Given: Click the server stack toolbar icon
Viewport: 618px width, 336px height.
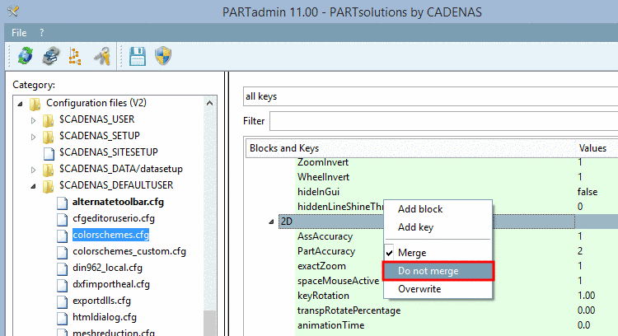Looking at the screenshot, I should click(x=51, y=56).
